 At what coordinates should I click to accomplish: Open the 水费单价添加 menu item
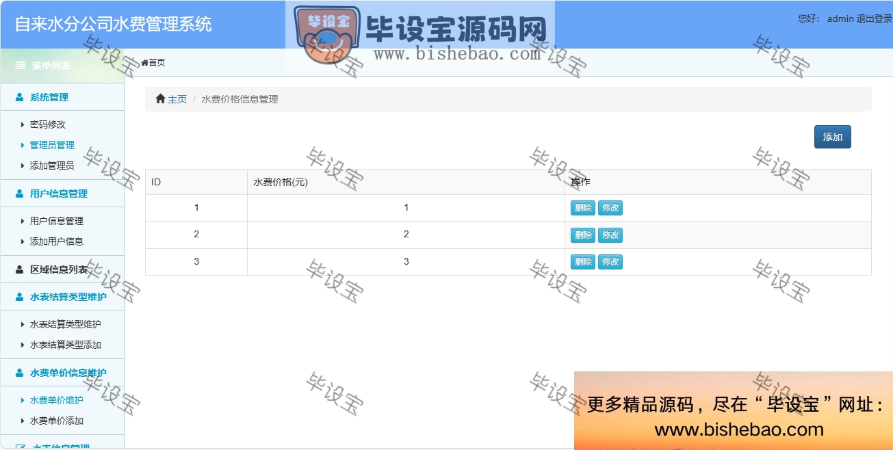coord(57,421)
